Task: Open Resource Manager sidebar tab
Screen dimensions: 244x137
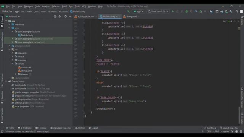Action: coord(2,41)
